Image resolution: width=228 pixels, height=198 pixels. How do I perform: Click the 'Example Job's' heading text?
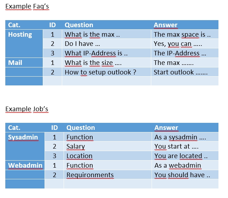point(27,109)
